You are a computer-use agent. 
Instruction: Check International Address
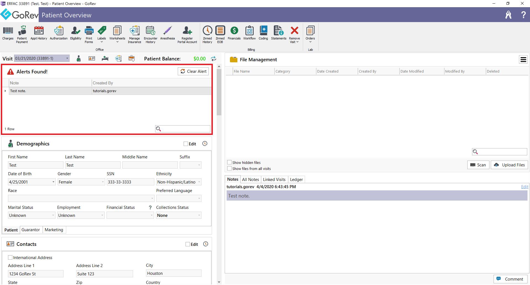click(10, 257)
